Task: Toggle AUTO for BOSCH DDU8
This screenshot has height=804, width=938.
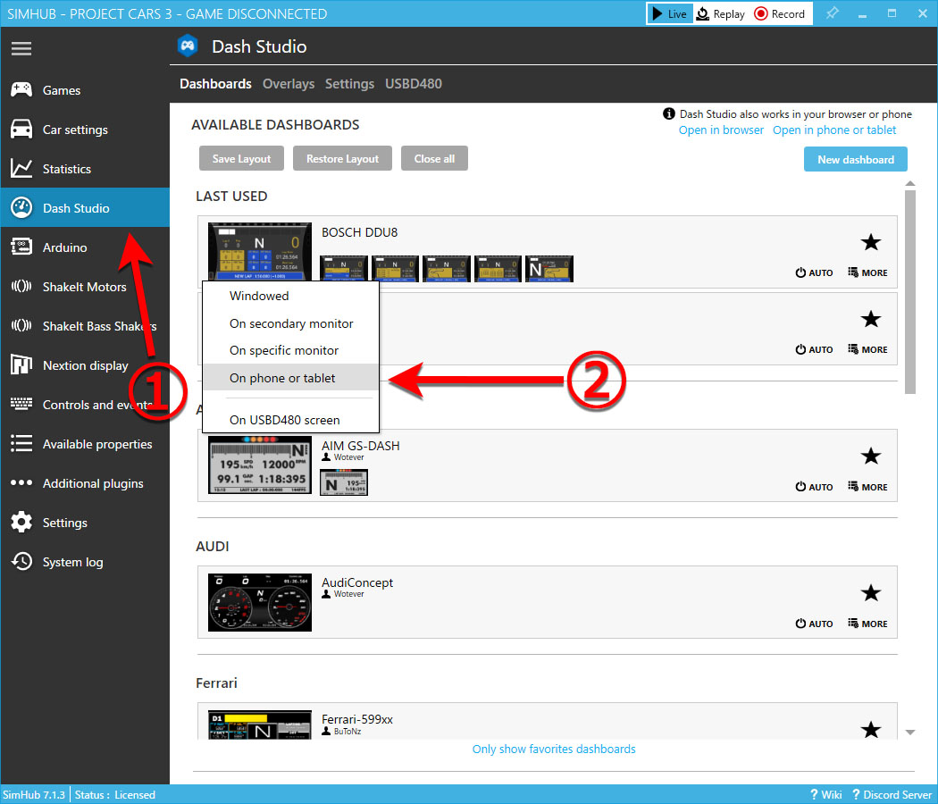Action: point(814,272)
